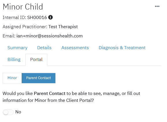Screen dimensions: 167x122
Task: Click the Email field label
Action: click(x=9, y=36)
